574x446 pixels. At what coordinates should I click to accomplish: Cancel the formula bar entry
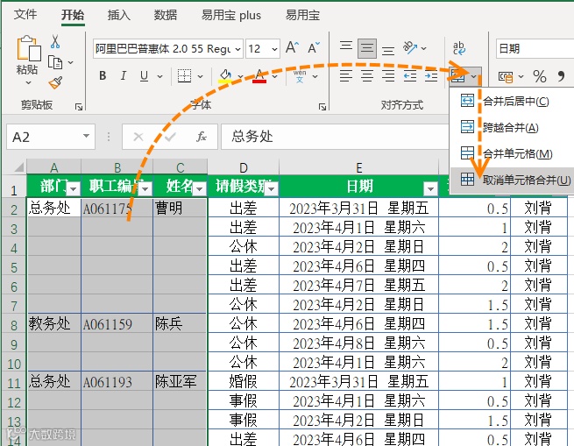[x=138, y=137]
